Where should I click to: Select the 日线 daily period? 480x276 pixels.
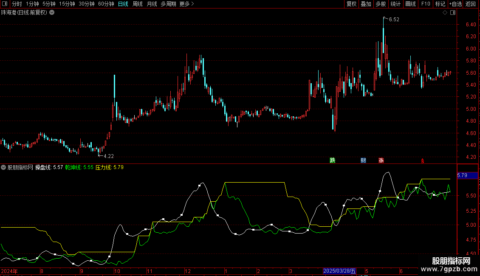tap(123, 4)
